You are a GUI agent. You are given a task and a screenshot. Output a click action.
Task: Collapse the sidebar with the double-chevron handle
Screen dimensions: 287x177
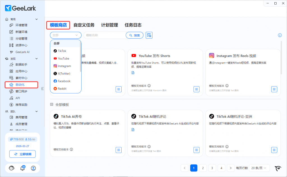tap(42, 88)
